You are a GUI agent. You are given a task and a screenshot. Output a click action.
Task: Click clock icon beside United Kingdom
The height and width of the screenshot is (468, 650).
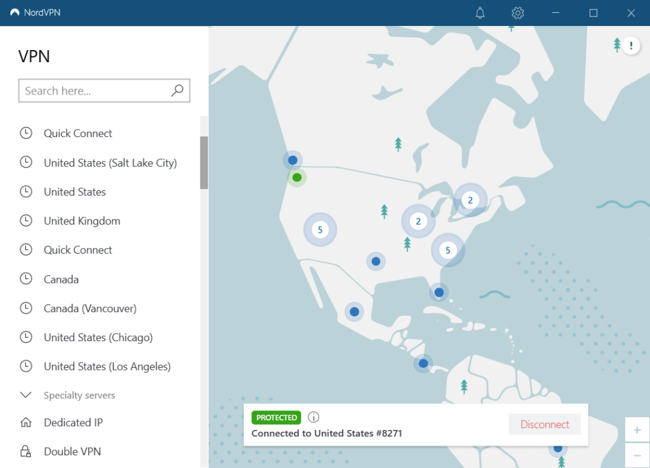click(x=26, y=220)
